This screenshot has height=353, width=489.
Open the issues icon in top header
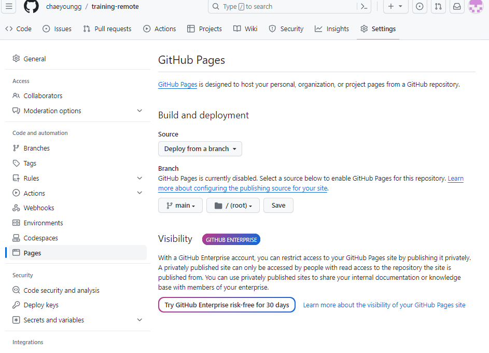(420, 6)
